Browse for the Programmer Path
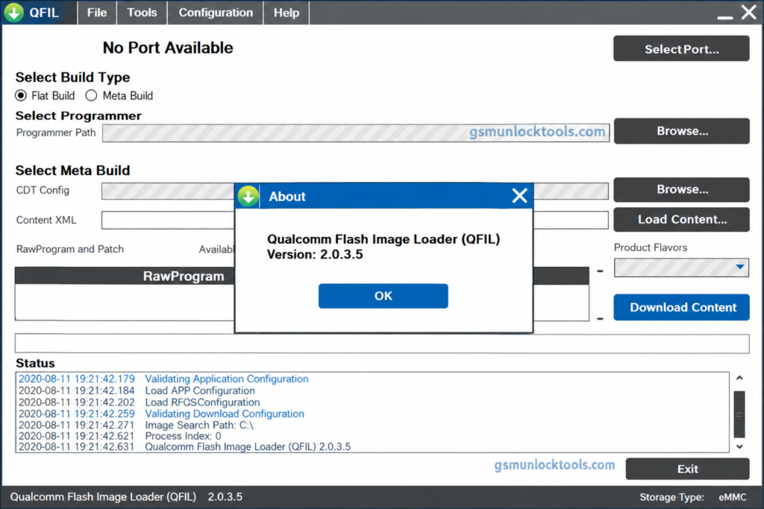764x509 pixels. (x=682, y=131)
